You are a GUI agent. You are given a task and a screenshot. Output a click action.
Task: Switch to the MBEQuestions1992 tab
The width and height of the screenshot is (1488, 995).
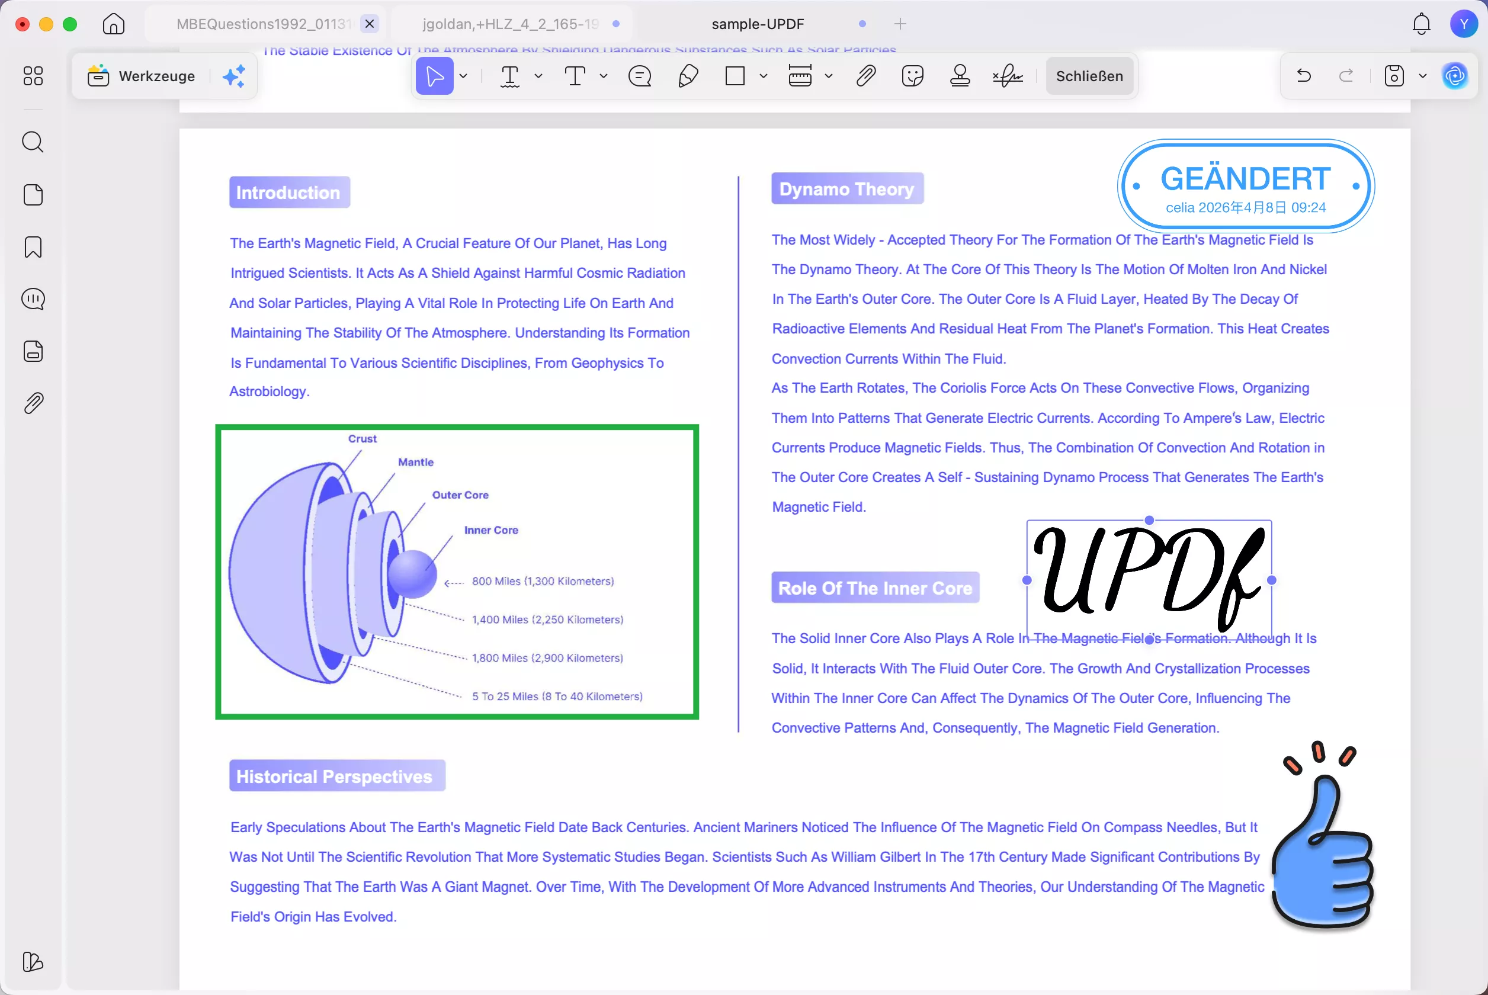(262, 24)
